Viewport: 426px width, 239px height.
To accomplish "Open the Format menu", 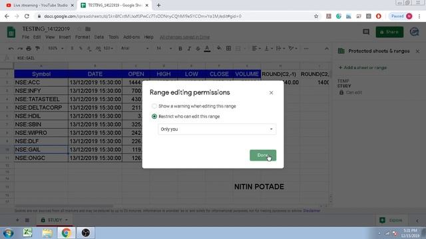I will [x=83, y=37].
